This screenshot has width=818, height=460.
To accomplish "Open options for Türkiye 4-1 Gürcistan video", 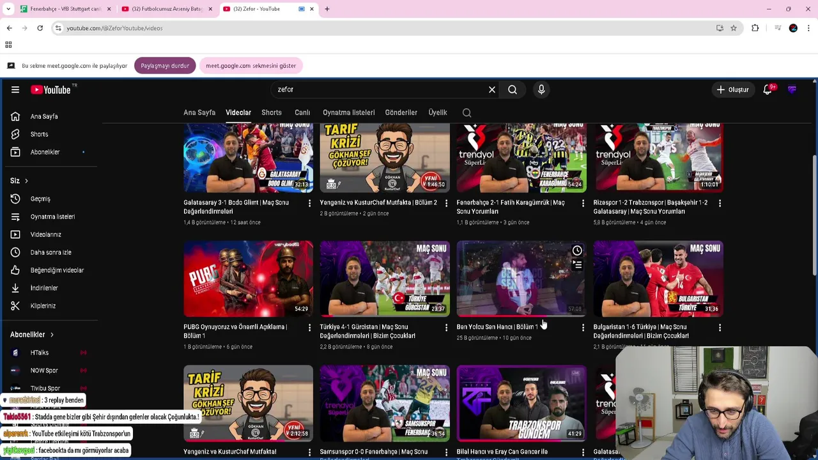I will click(x=446, y=328).
